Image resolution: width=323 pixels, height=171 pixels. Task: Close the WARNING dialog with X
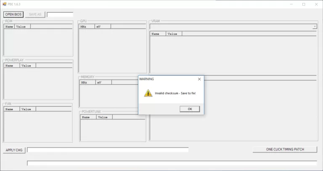coord(199,79)
